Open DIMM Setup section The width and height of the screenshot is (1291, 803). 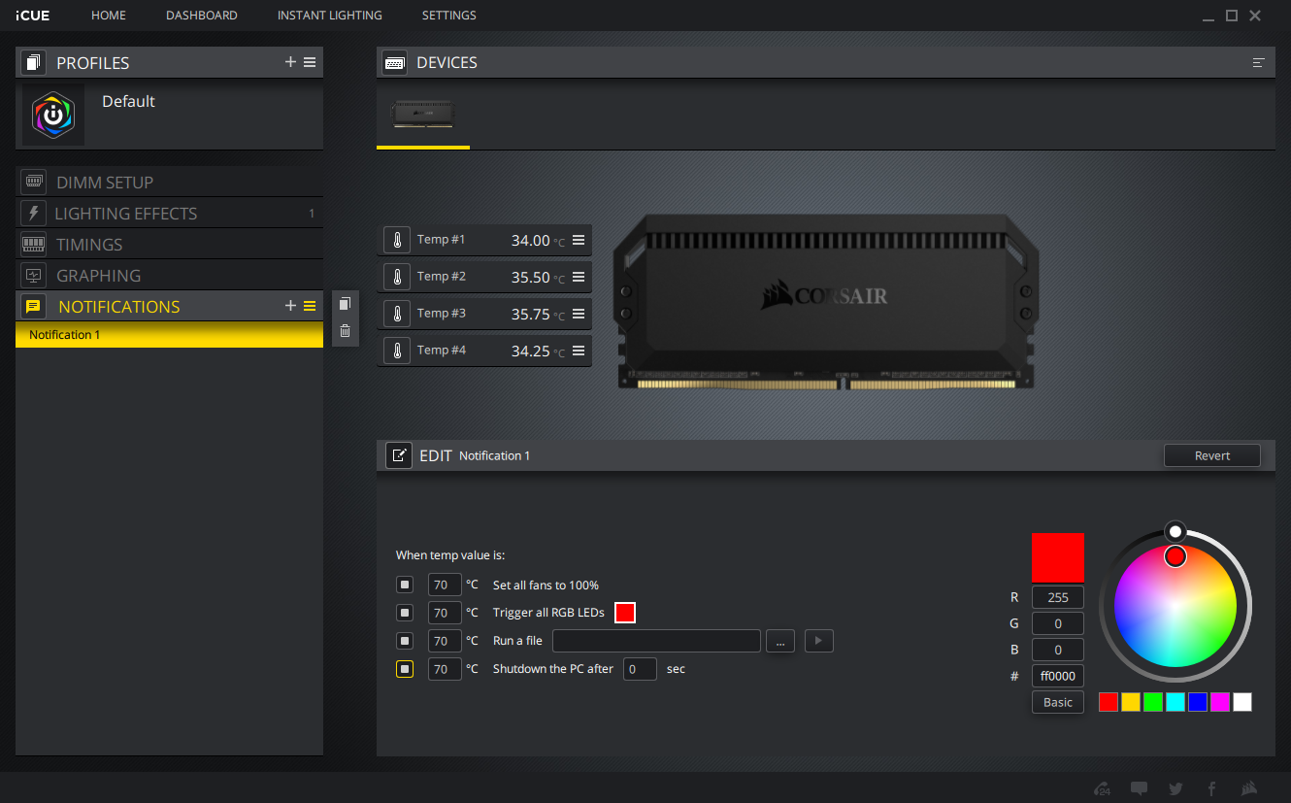pyautogui.click(x=170, y=182)
